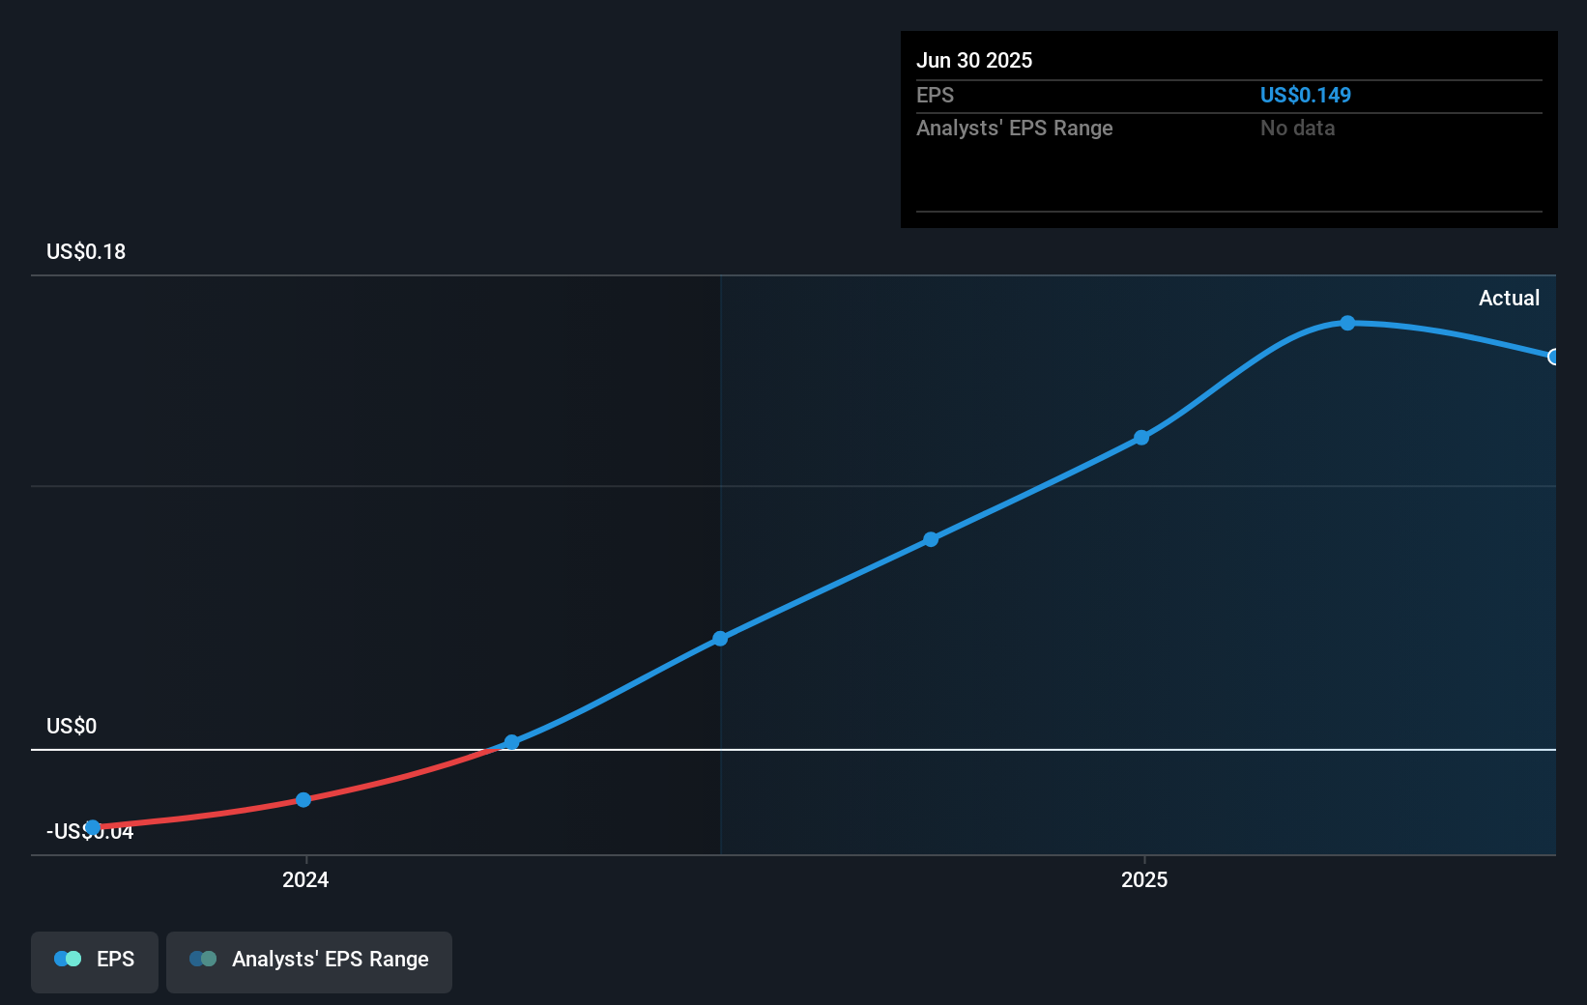Image resolution: width=1587 pixels, height=1005 pixels.
Task: Select the mid-2024 data point on the line
Action: pos(720,638)
